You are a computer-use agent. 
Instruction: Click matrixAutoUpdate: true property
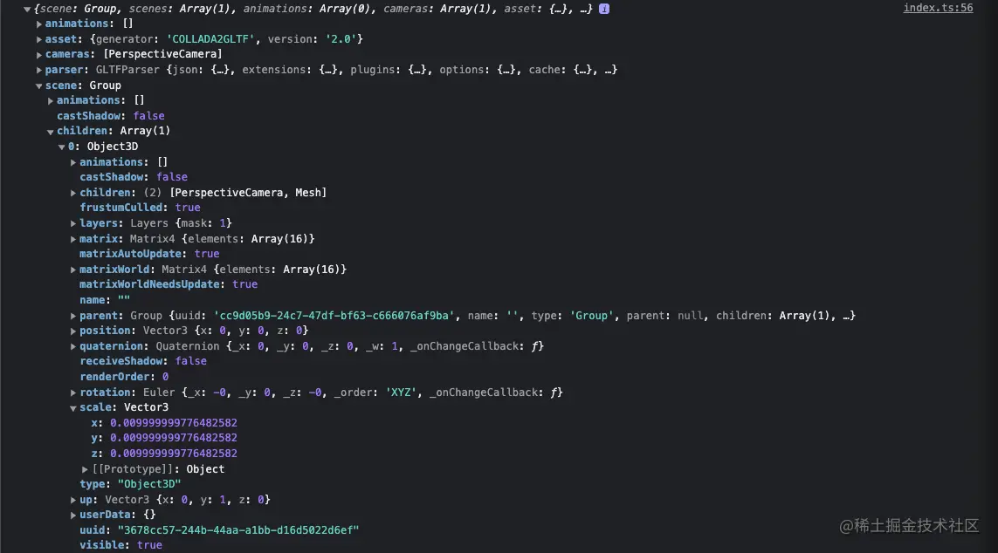point(149,254)
